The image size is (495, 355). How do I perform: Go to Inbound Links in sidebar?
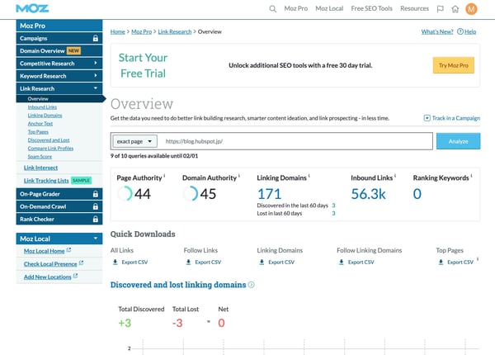(x=42, y=106)
